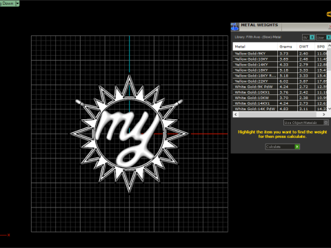331x248 pixels.
Task: Click the SPG column header
Action: [321, 46]
